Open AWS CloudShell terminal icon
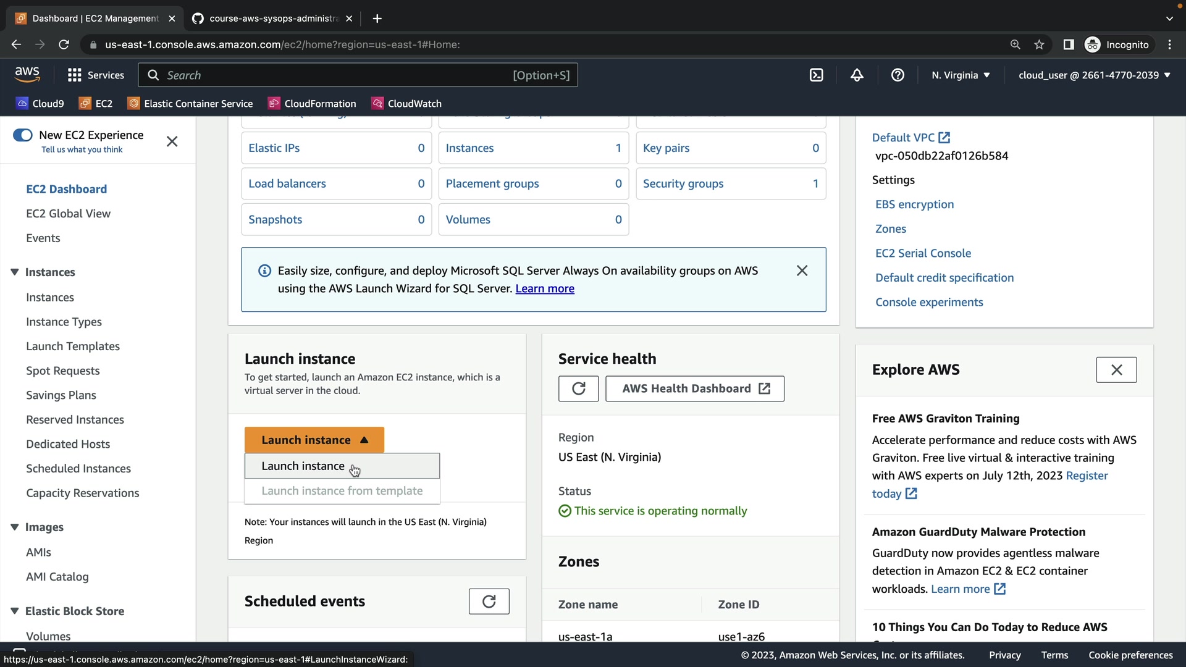 coord(816,75)
